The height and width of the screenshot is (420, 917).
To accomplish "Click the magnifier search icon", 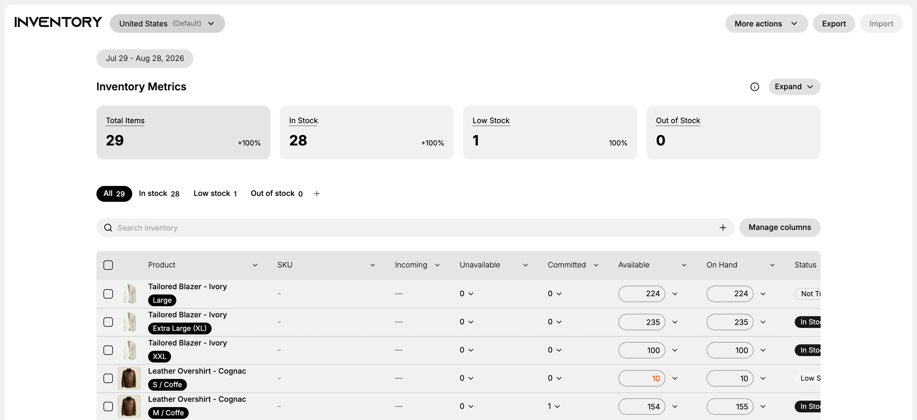I will click(x=108, y=228).
